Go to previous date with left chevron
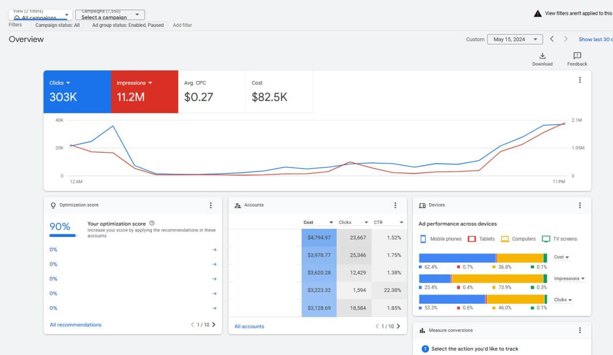This screenshot has height=355, width=613. coord(552,39)
